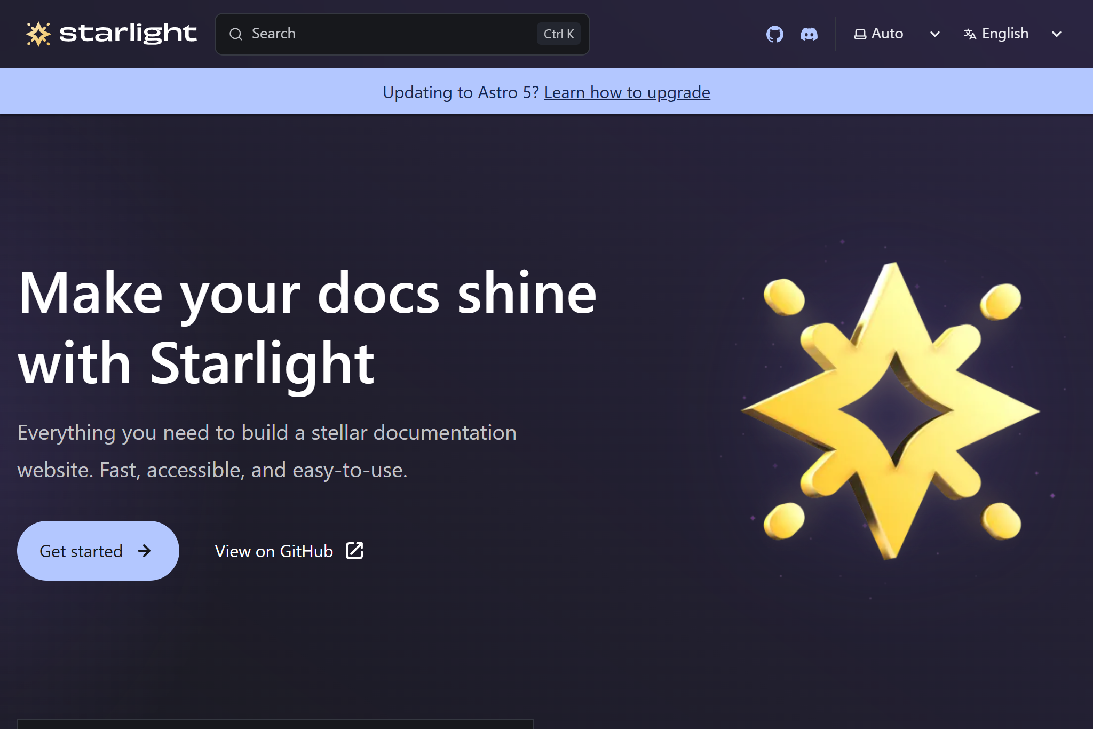1093x729 pixels.
Task: Expand the chevron next to the theme selector
Action: 934,34
